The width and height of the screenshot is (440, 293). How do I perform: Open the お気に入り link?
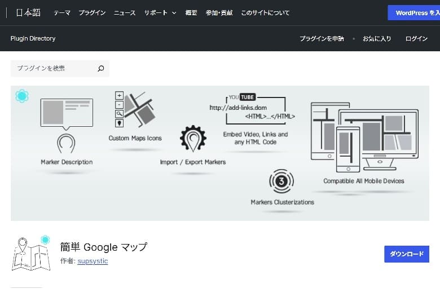click(377, 39)
